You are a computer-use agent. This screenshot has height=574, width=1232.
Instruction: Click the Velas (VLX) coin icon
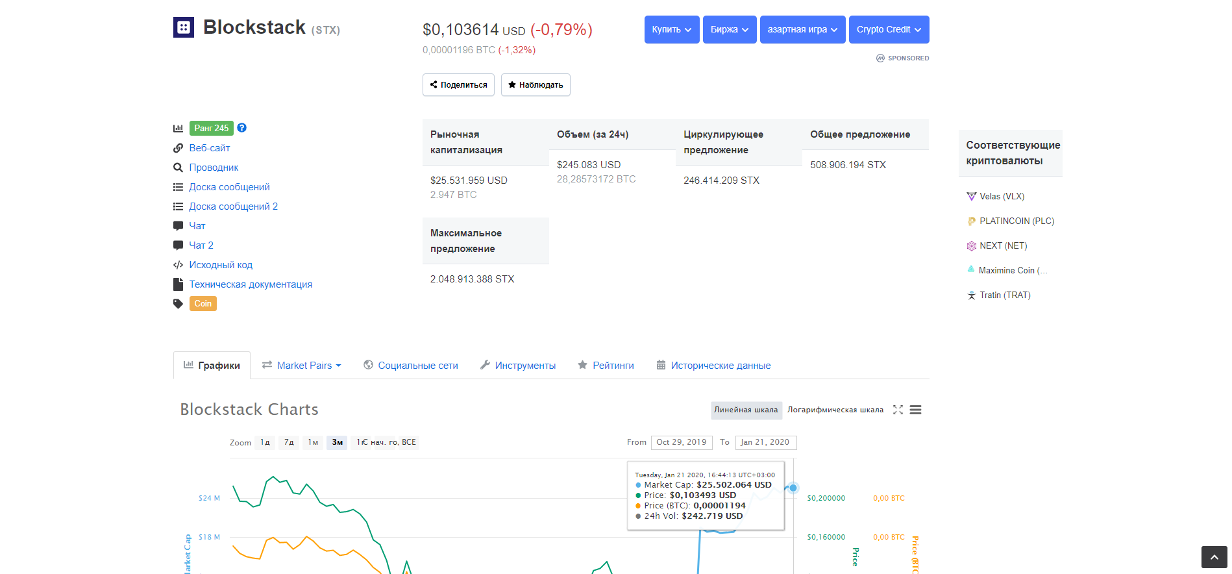[971, 196]
